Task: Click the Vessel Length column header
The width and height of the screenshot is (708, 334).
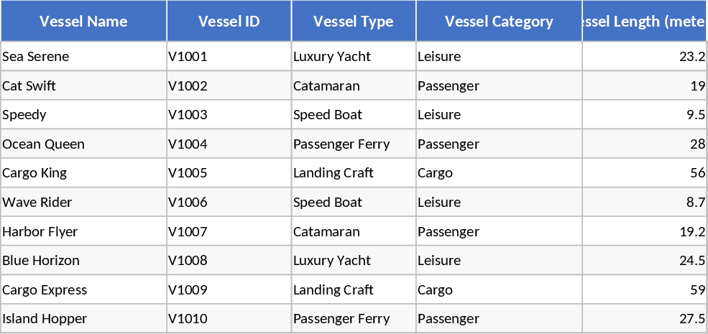Action: point(644,21)
